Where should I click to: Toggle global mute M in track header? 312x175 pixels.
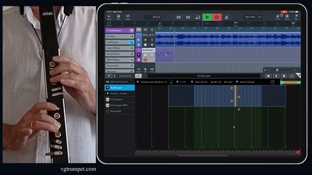pyautogui.click(x=145, y=30)
